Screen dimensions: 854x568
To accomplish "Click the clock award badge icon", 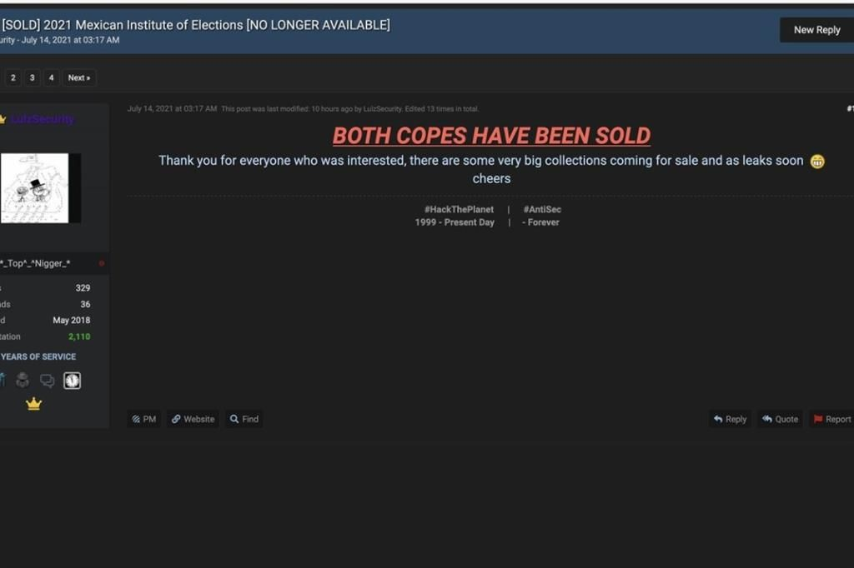I will coord(72,381).
